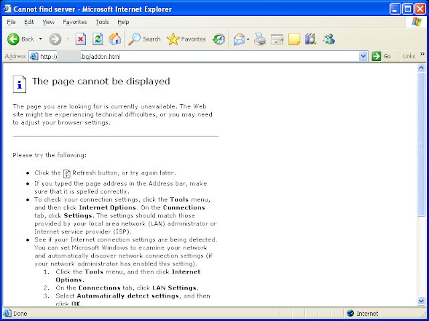Open the yellow Discuss note icon
The width and height of the screenshot is (429, 321).
pyautogui.click(x=294, y=39)
